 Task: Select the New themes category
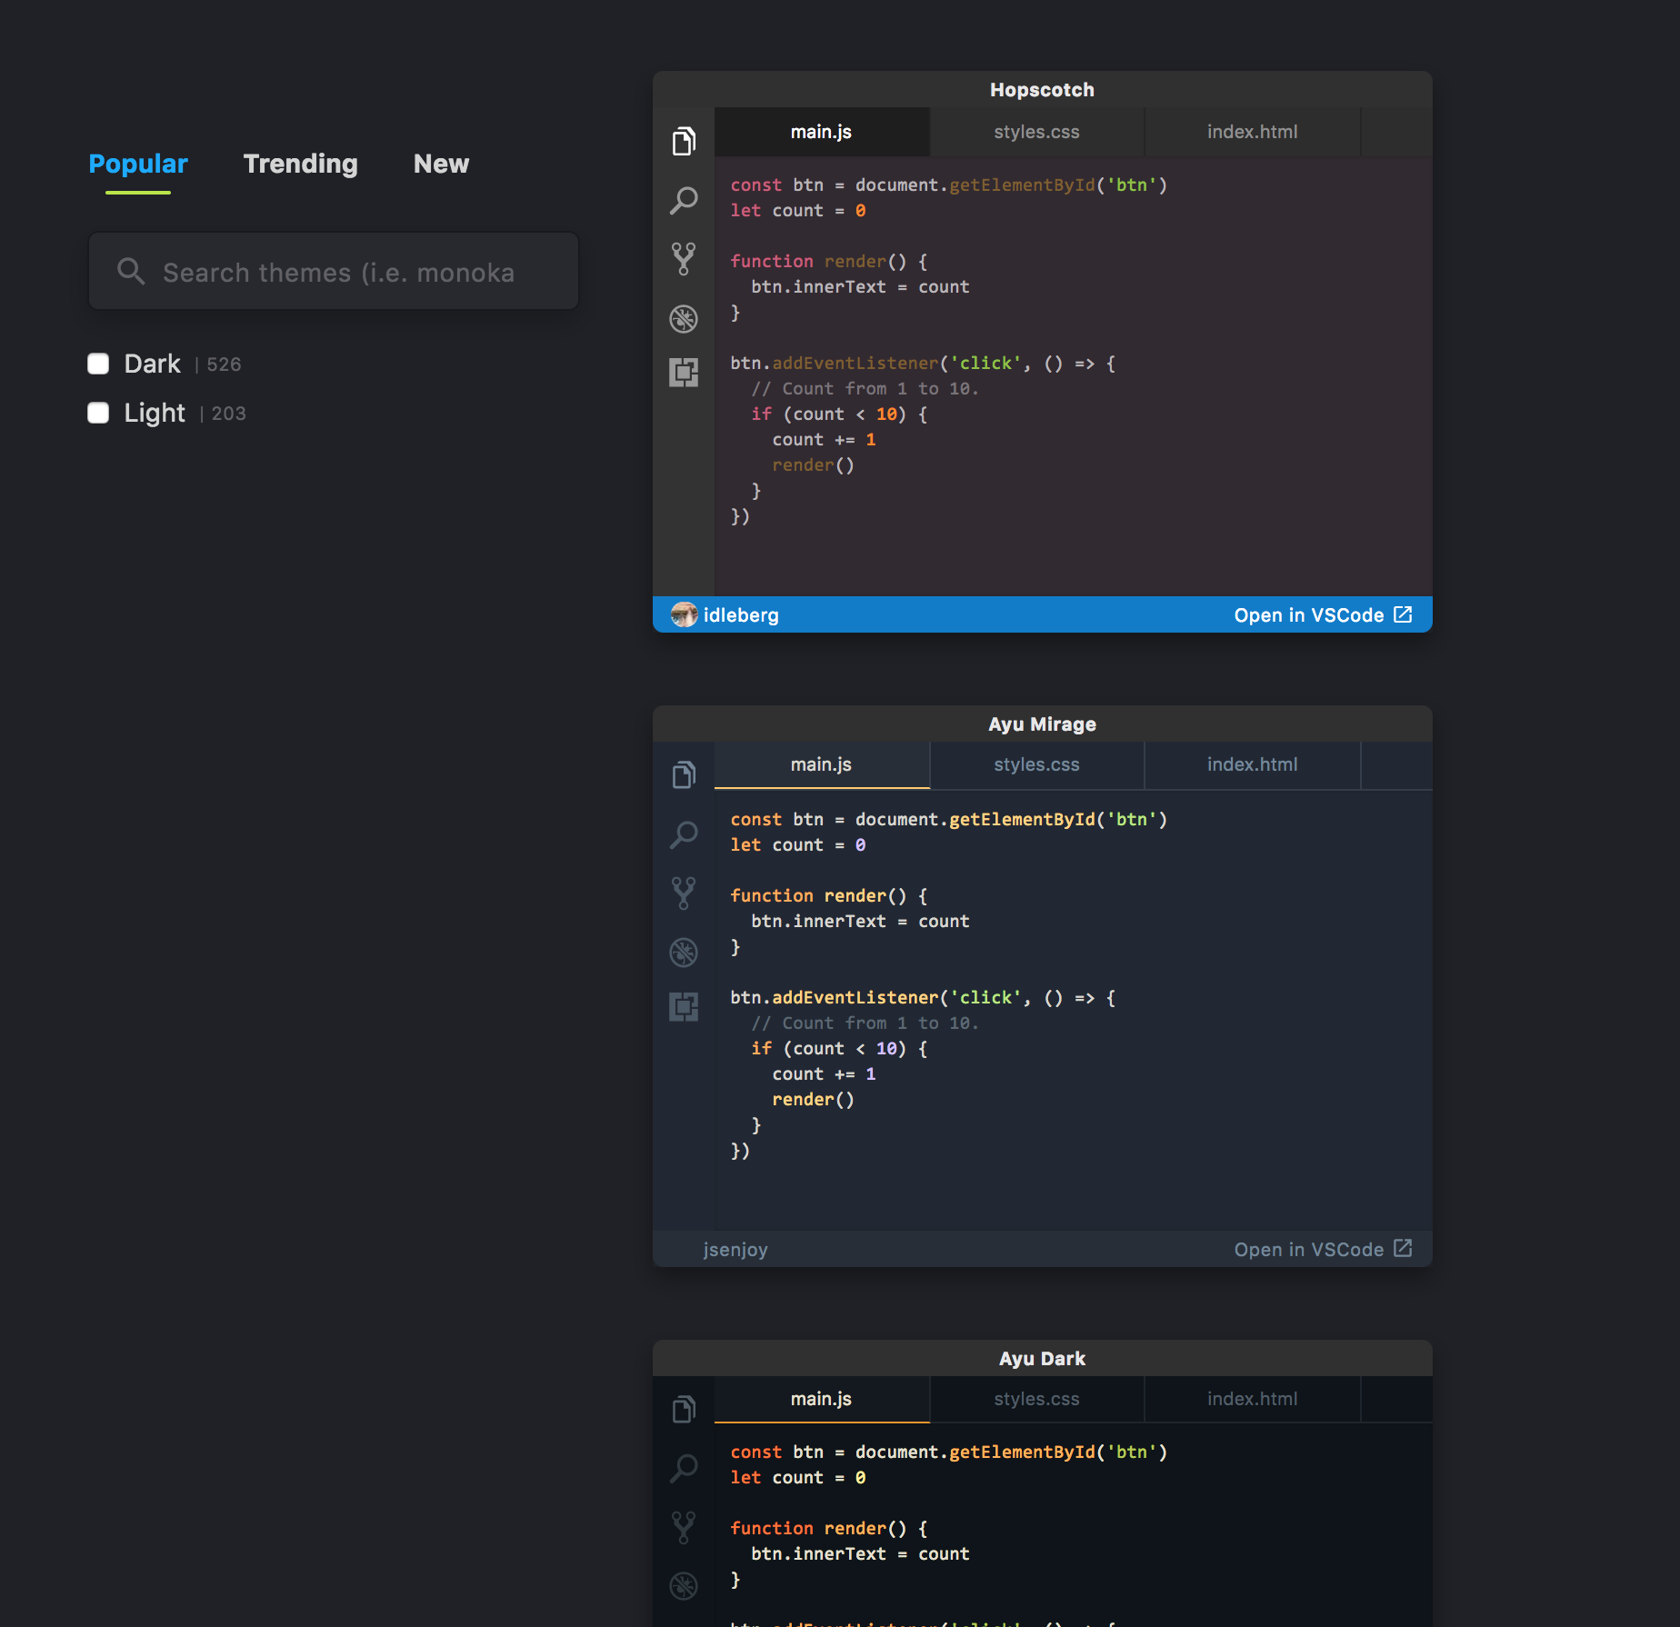coord(441,165)
